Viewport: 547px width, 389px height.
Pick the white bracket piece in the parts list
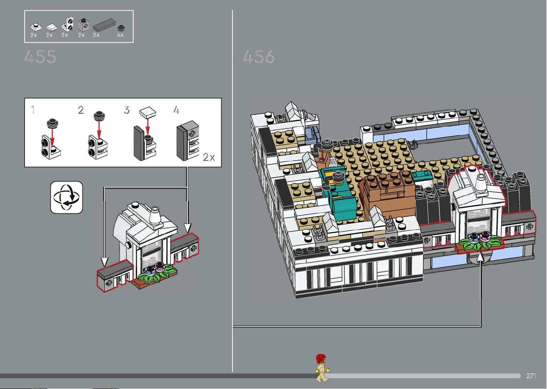click(68, 25)
